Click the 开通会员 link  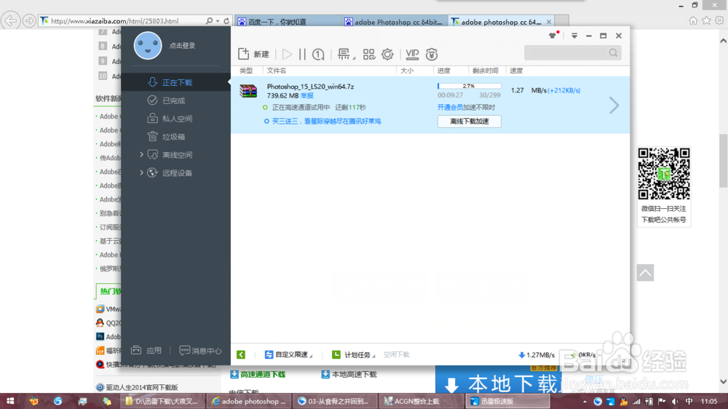tap(451, 107)
